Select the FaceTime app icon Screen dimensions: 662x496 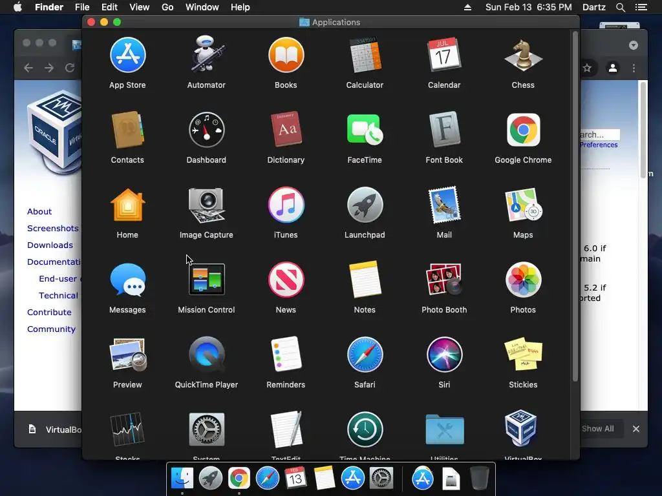365,130
